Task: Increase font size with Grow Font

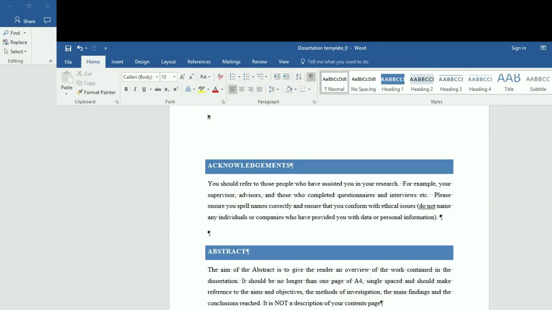Action: coord(182,77)
